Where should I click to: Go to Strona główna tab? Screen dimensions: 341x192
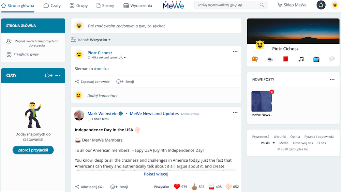(x=18, y=6)
